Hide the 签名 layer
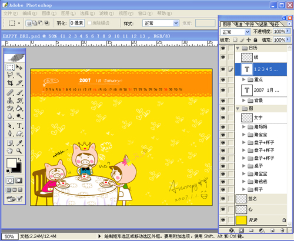This screenshot has height=241, width=294. 223,199
